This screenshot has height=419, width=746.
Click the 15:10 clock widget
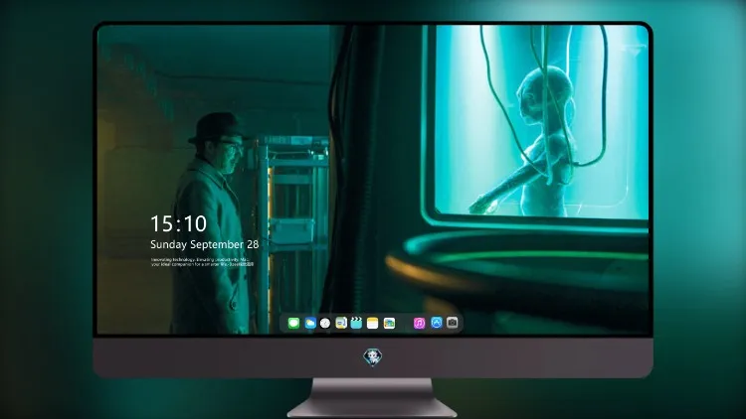tap(178, 223)
